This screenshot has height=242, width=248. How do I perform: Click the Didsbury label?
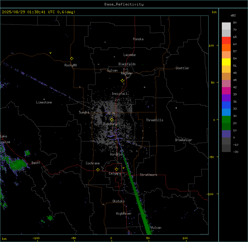110,124
